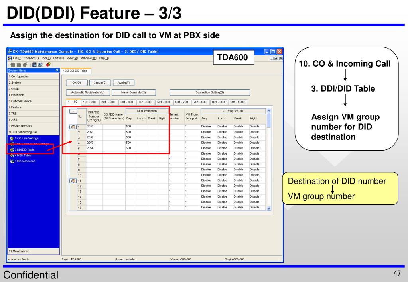Viewport: 408px width, 282px height.
Task: Click CLI Ring Night "Disable" in row 16
Action: point(257,208)
